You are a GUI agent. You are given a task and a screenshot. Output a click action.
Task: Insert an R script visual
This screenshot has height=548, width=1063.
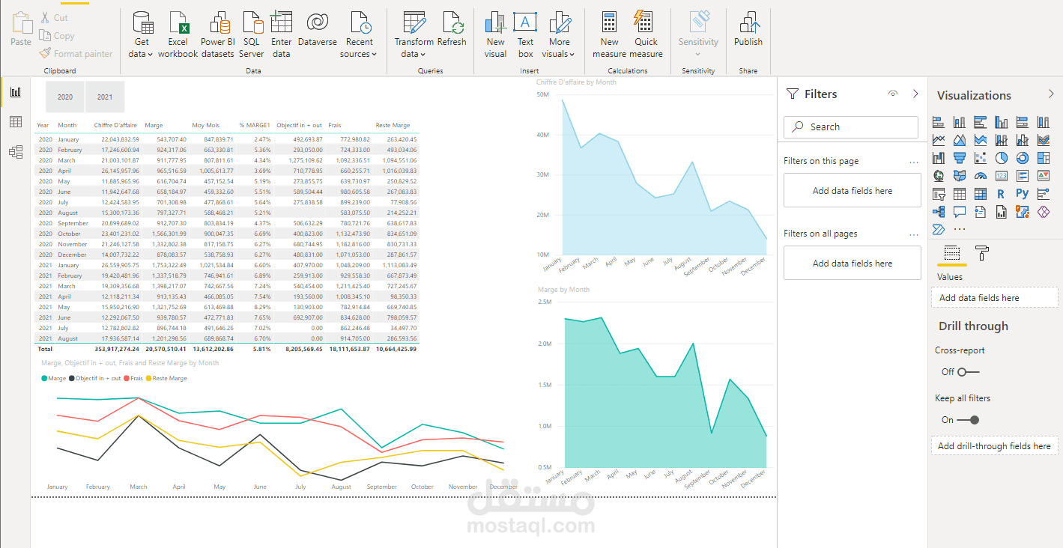(1002, 194)
